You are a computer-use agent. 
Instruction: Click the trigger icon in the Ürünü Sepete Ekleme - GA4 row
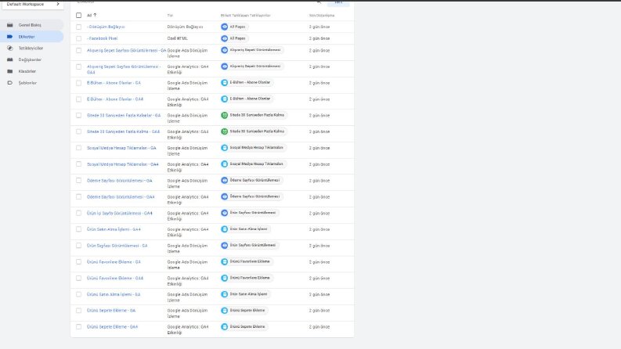(x=224, y=327)
